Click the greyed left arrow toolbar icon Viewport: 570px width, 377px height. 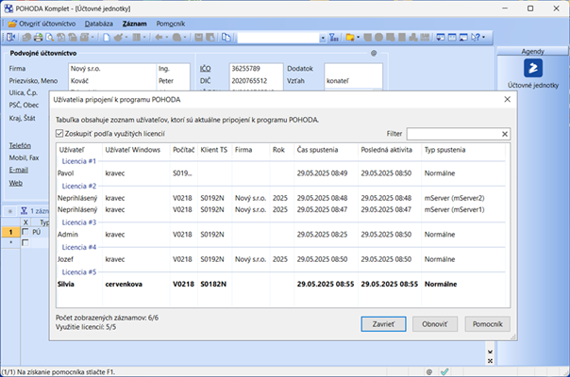[x=159, y=37]
